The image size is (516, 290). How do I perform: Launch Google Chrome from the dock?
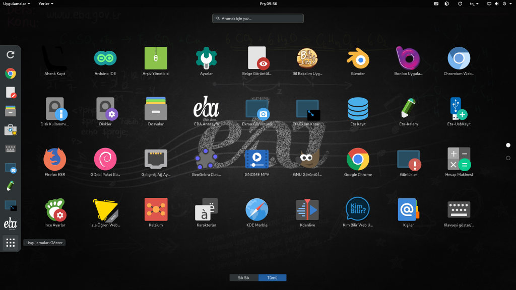click(11, 74)
